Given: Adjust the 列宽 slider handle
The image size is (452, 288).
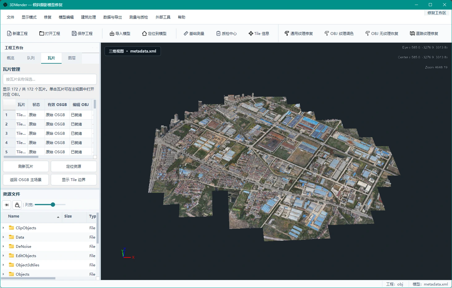Looking at the screenshot, I should 53,205.
